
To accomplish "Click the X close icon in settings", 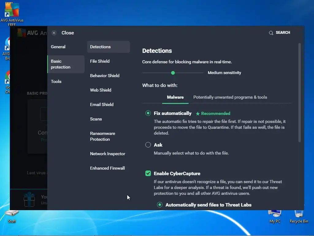I will (x=54, y=33).
